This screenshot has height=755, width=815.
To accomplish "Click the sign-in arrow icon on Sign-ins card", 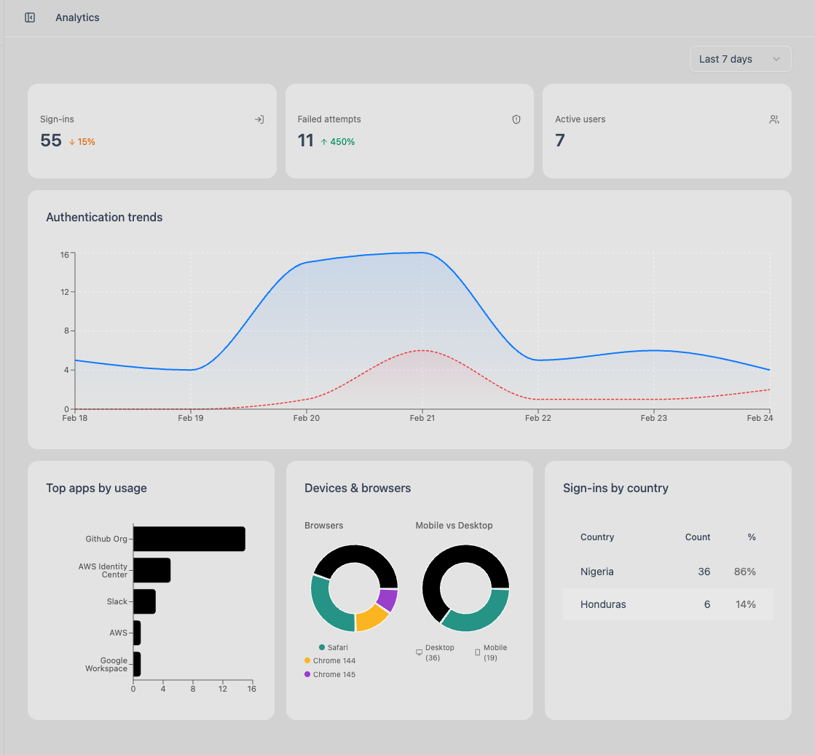I will tap(259, 119).
